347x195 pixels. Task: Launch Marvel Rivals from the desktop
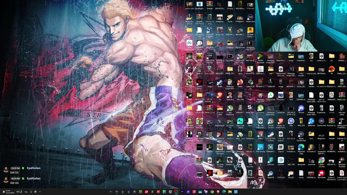click(x=189, y=83)
